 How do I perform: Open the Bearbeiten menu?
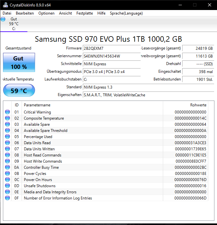coord(25,13)
